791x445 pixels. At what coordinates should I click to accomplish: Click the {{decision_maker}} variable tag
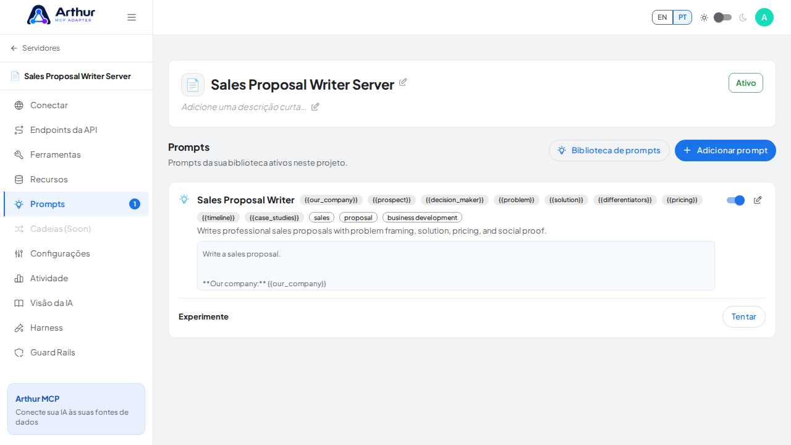coord(455,200)
